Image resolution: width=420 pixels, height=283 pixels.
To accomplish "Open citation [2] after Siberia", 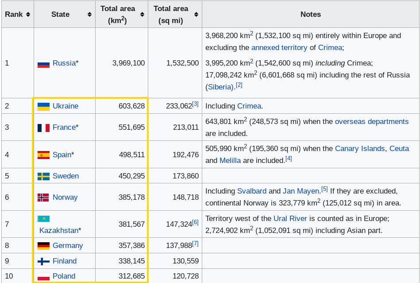I will (239, 85).
